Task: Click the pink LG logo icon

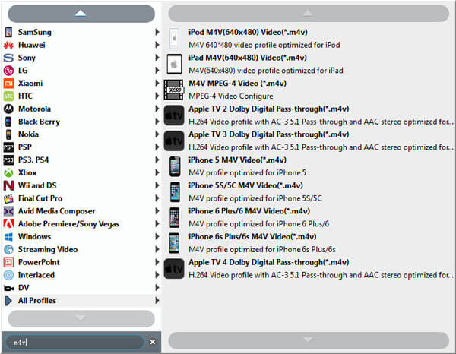Action: click(x=8, y=71)
